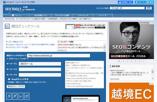Viewport: 157px width, 102px height.
Task: Click scroll-down arrow in 最新情報 box
Action: pos(153,79)
